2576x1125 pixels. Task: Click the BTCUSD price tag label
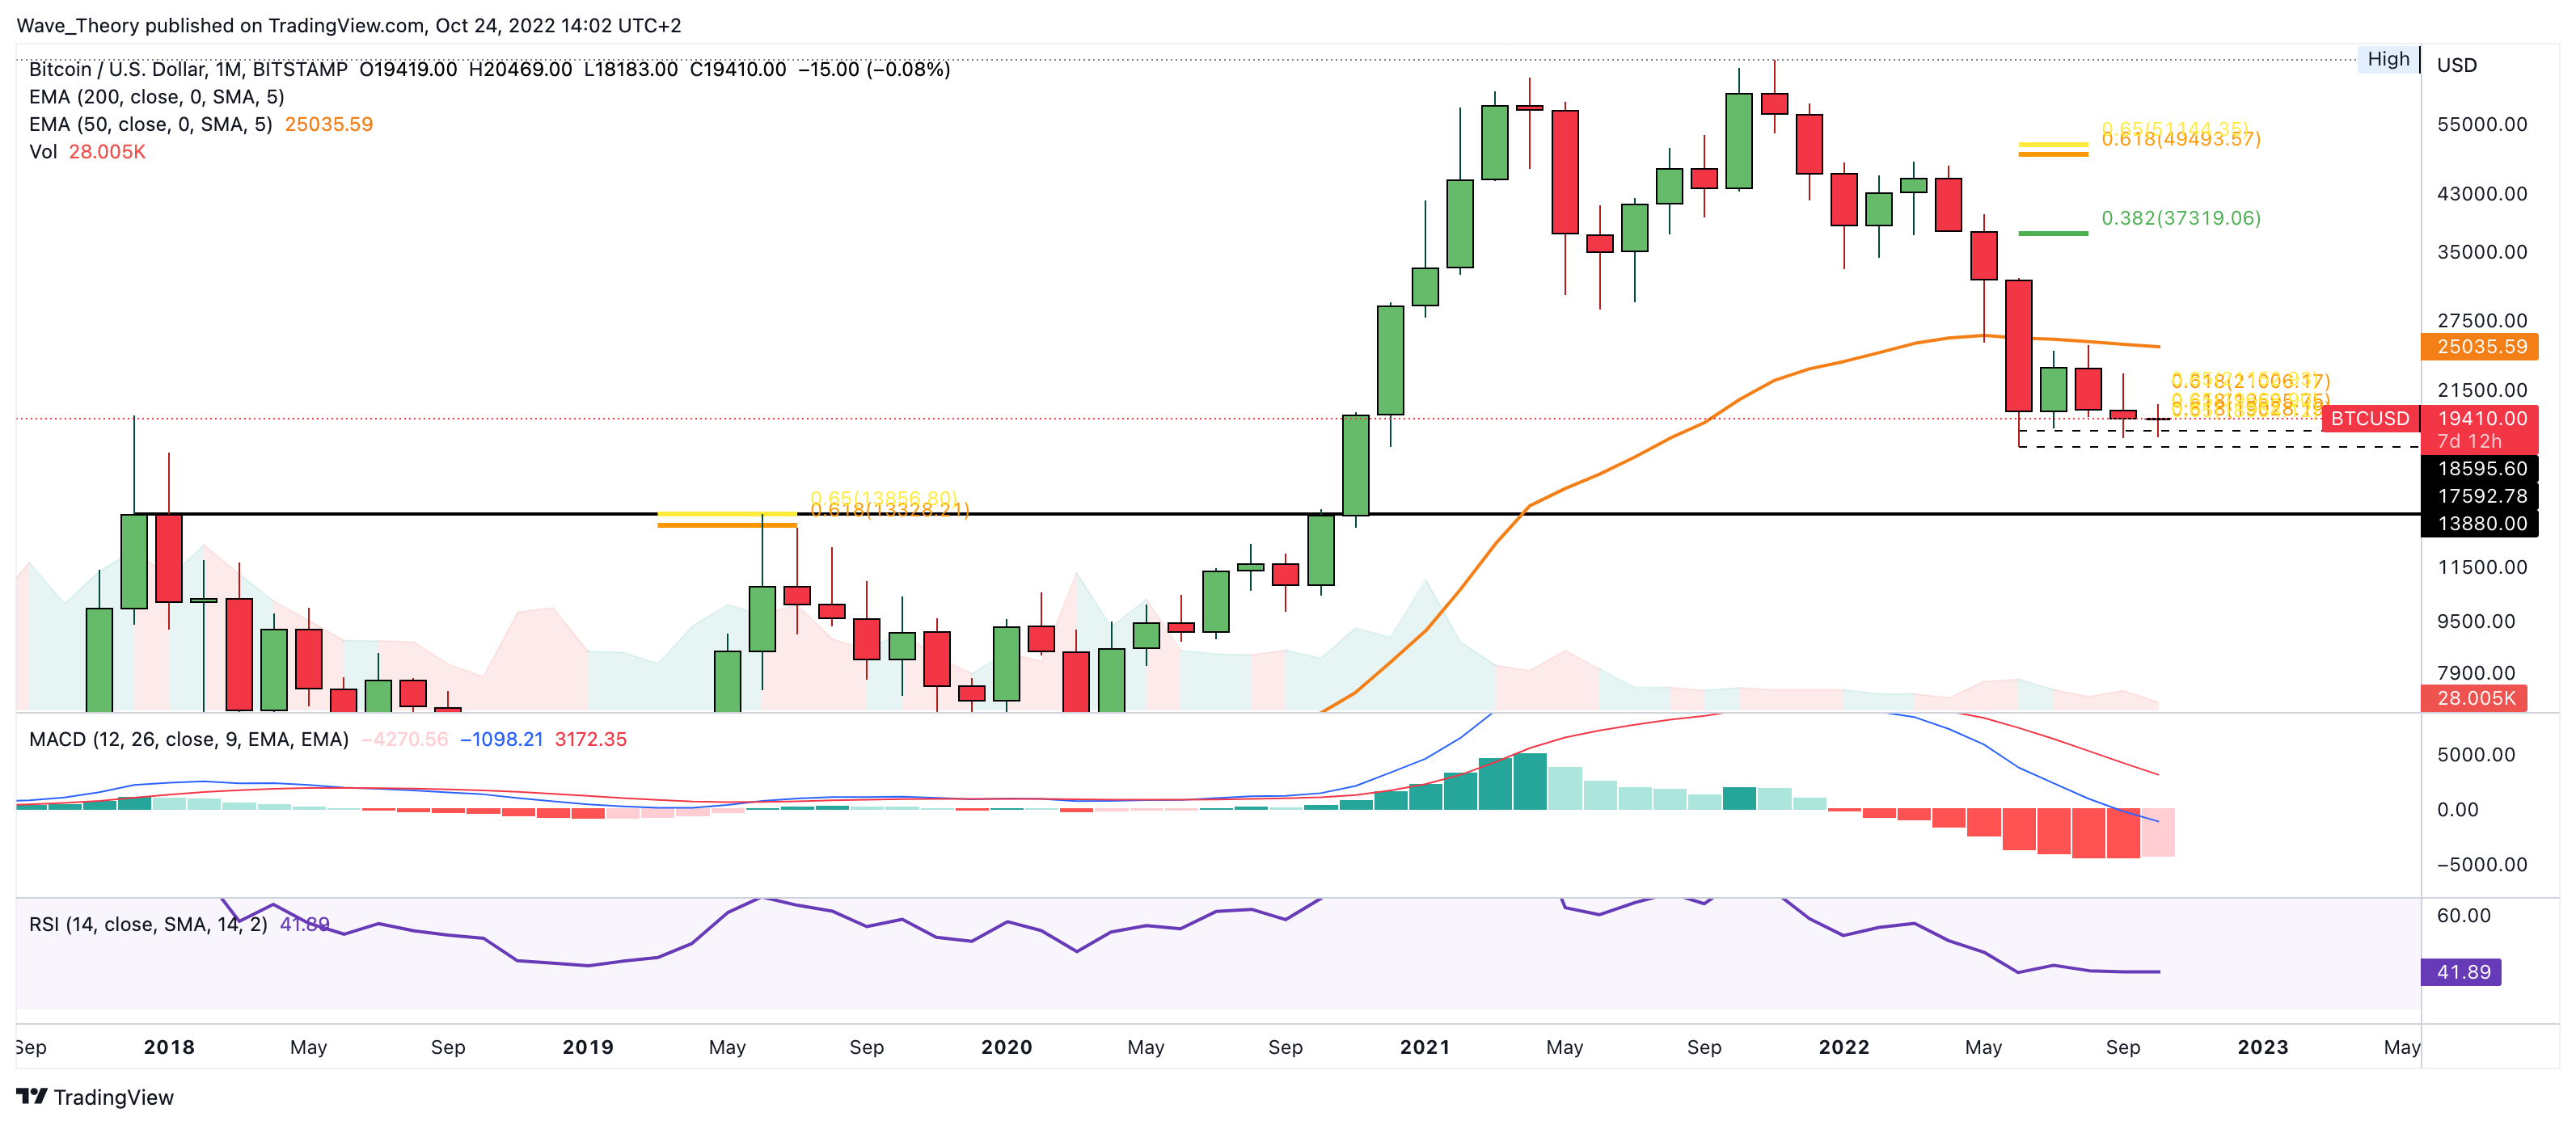pyautogui.click(x=2369, y=418)
